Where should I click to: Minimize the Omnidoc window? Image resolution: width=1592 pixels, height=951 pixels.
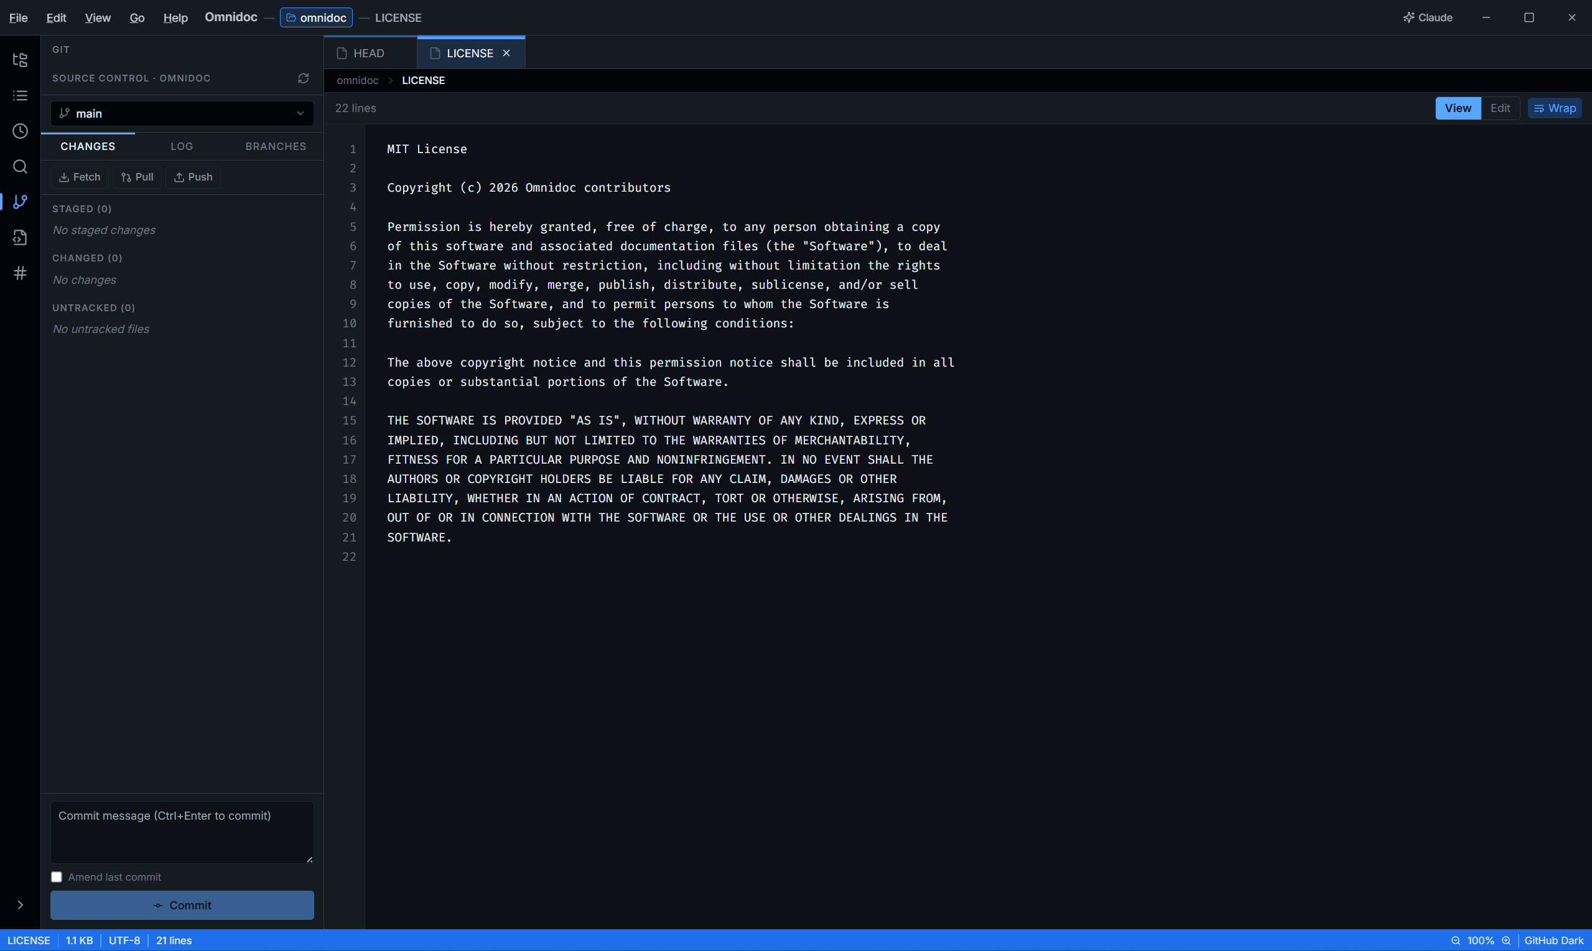(1486, 18)
